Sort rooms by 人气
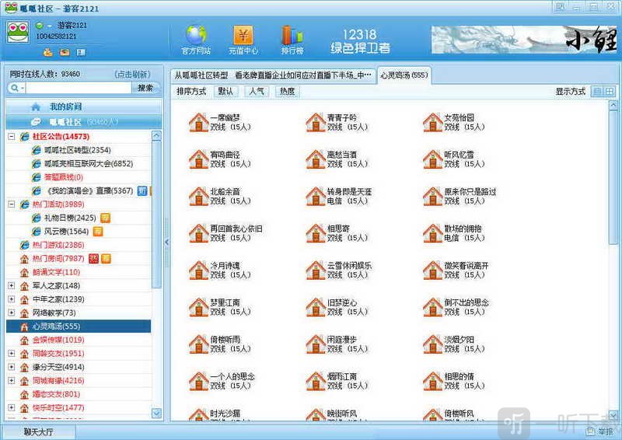The image size is (622, 440). click(x=257, y=91)
